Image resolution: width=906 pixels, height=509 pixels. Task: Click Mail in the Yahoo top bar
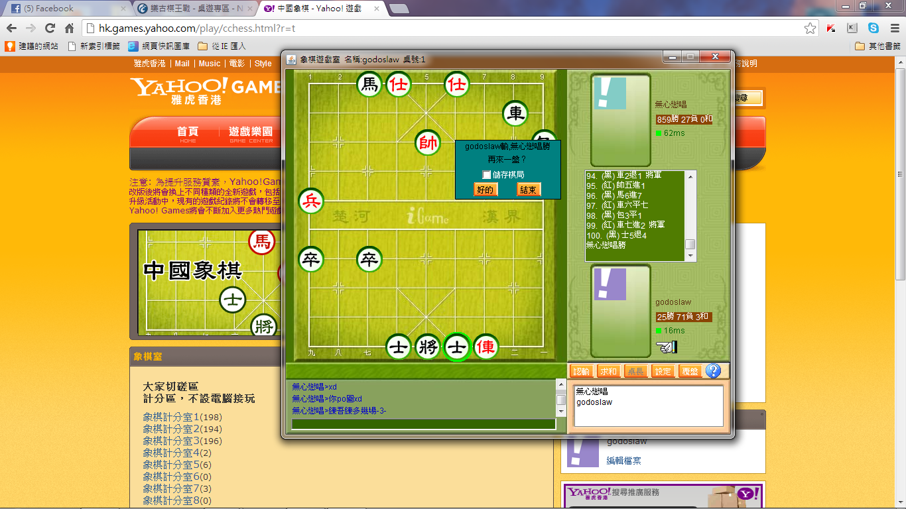pos(182,64)
